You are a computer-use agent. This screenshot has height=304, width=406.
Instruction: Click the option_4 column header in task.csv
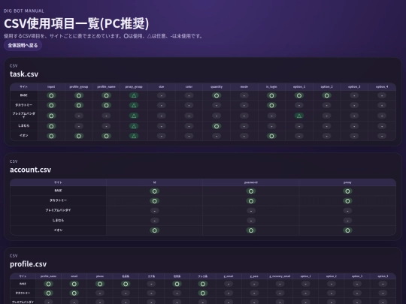tap(382, 87)
